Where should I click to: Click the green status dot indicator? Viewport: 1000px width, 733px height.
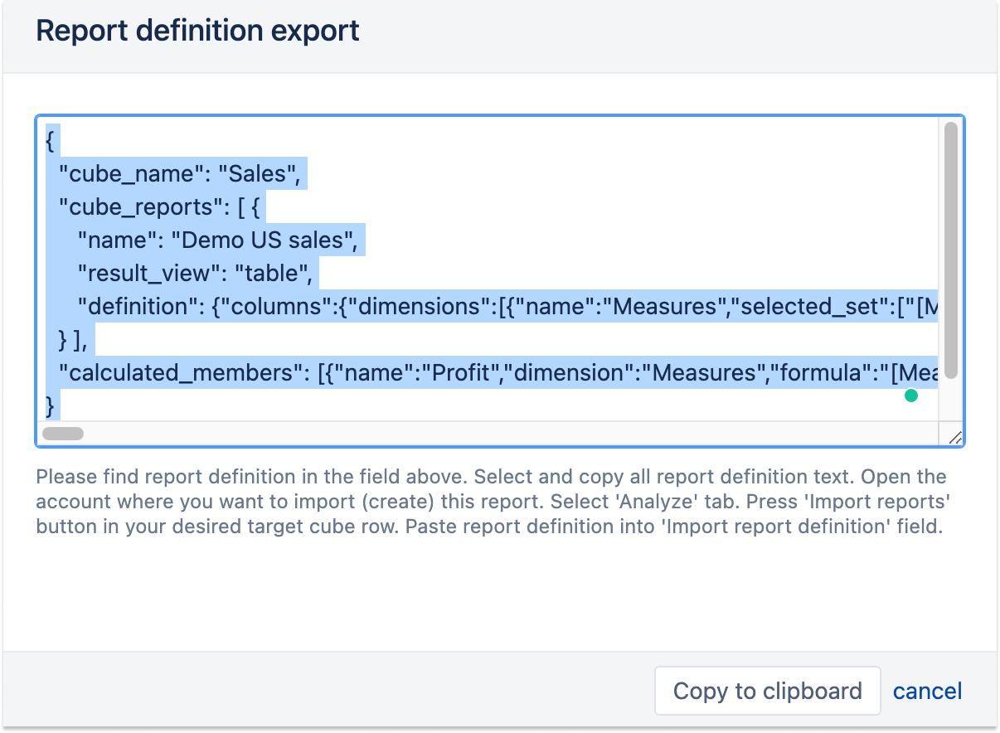[x=911, y=396]
